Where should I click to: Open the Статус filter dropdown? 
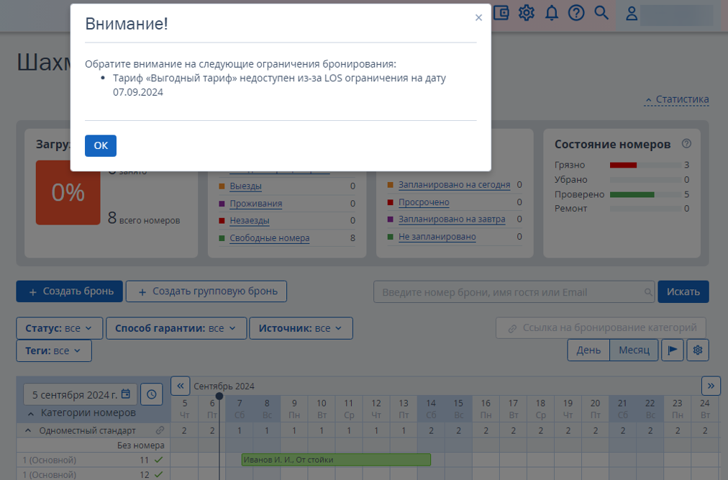point(60,328)
